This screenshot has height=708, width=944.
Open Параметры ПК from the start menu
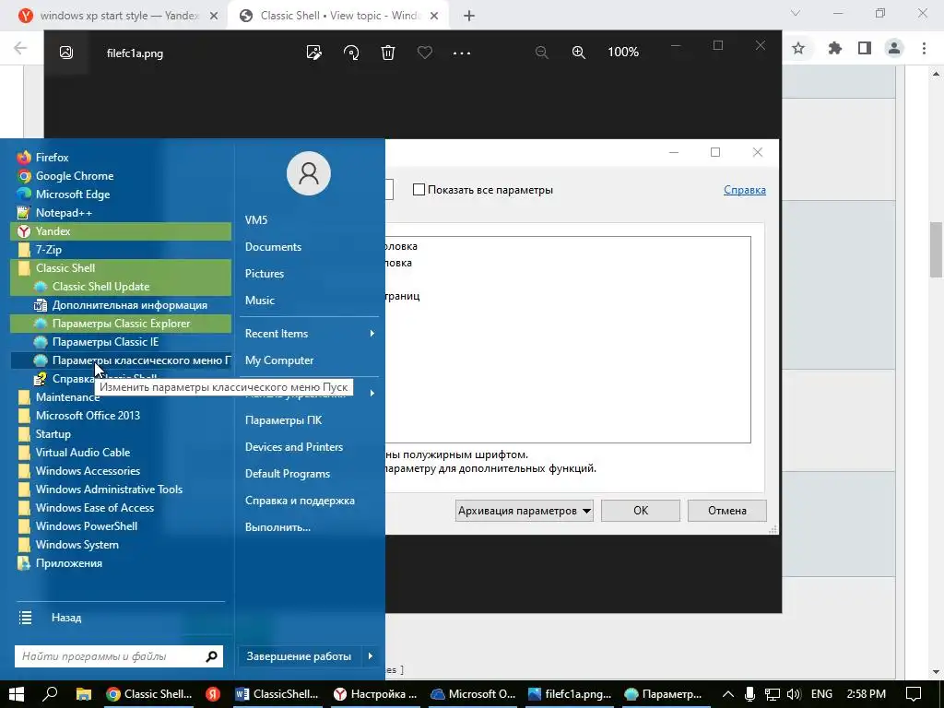284,420
